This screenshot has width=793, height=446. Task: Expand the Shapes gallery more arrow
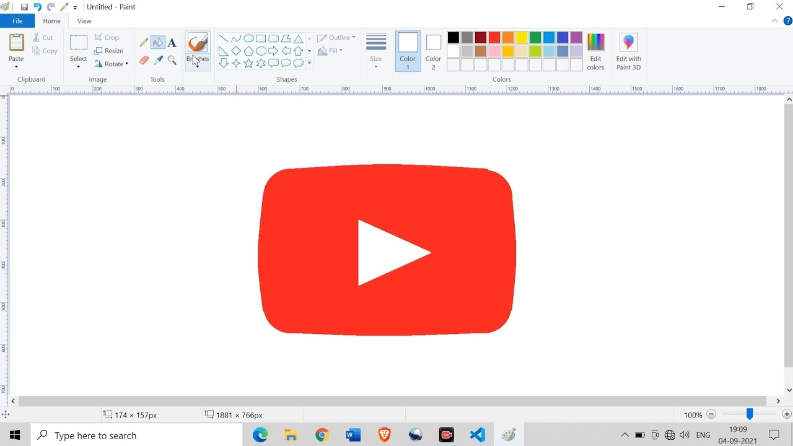pyautogui.click(x=309, y=63)
